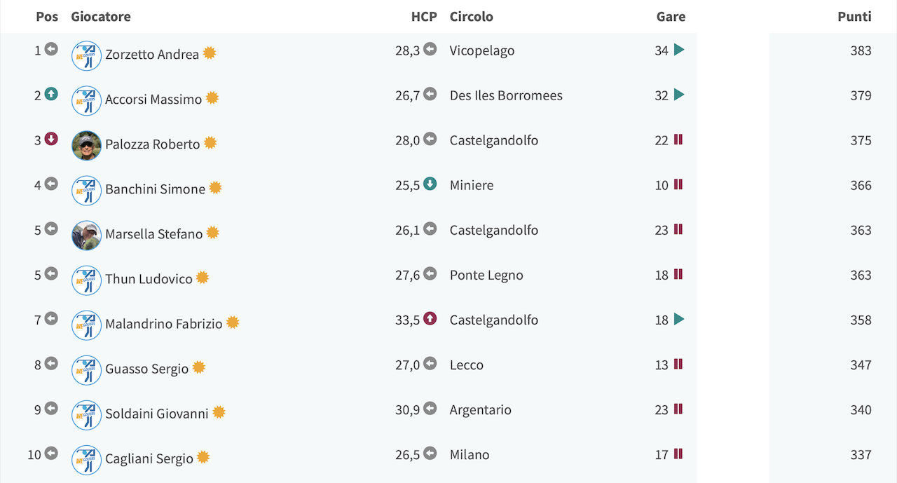Click the green play icon in Zorzetto's Gare column
The width and height of the screenshot is (897, 483).
(678, 50)
